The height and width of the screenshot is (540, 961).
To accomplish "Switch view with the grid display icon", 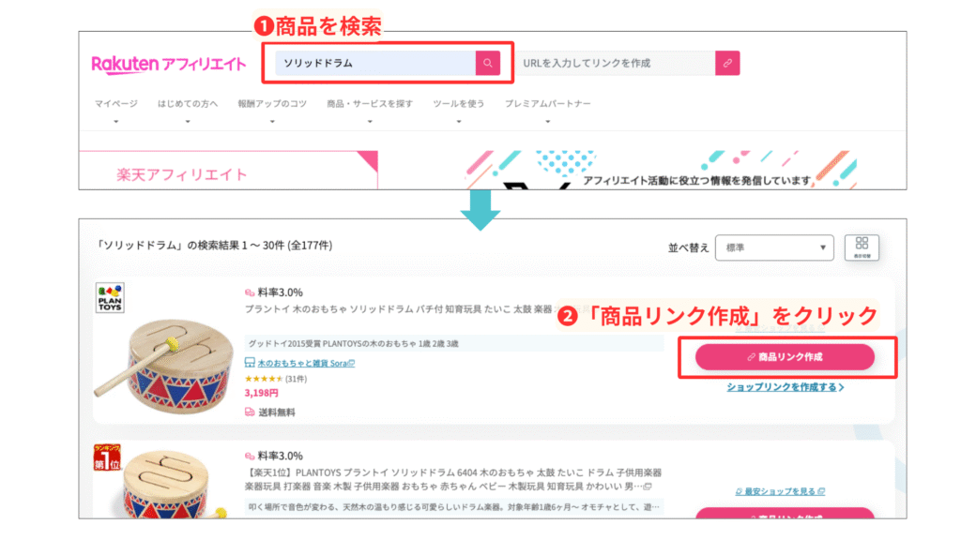I will click(x=862, y=247).
